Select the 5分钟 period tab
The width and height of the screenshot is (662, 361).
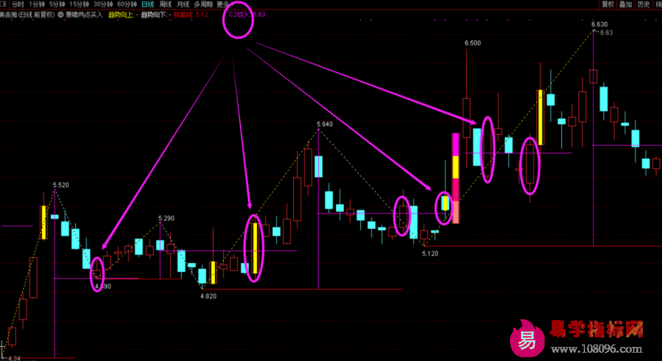tap(57, 4)
